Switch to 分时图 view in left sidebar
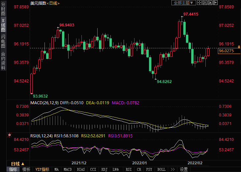Viewport: 241px width, 172px height. (3, 10)
